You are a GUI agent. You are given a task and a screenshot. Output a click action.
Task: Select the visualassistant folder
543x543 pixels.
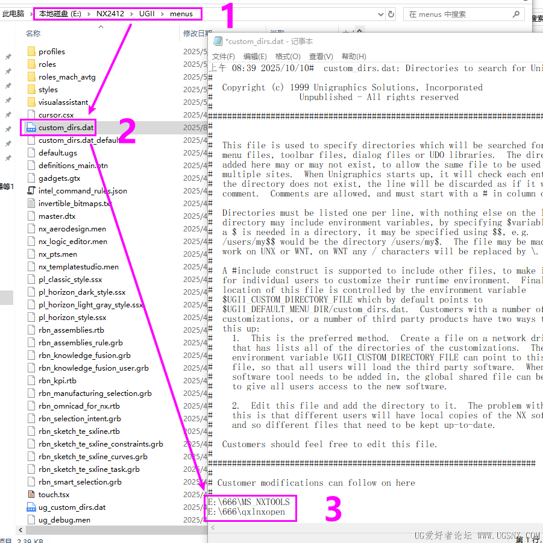(63, 102)
